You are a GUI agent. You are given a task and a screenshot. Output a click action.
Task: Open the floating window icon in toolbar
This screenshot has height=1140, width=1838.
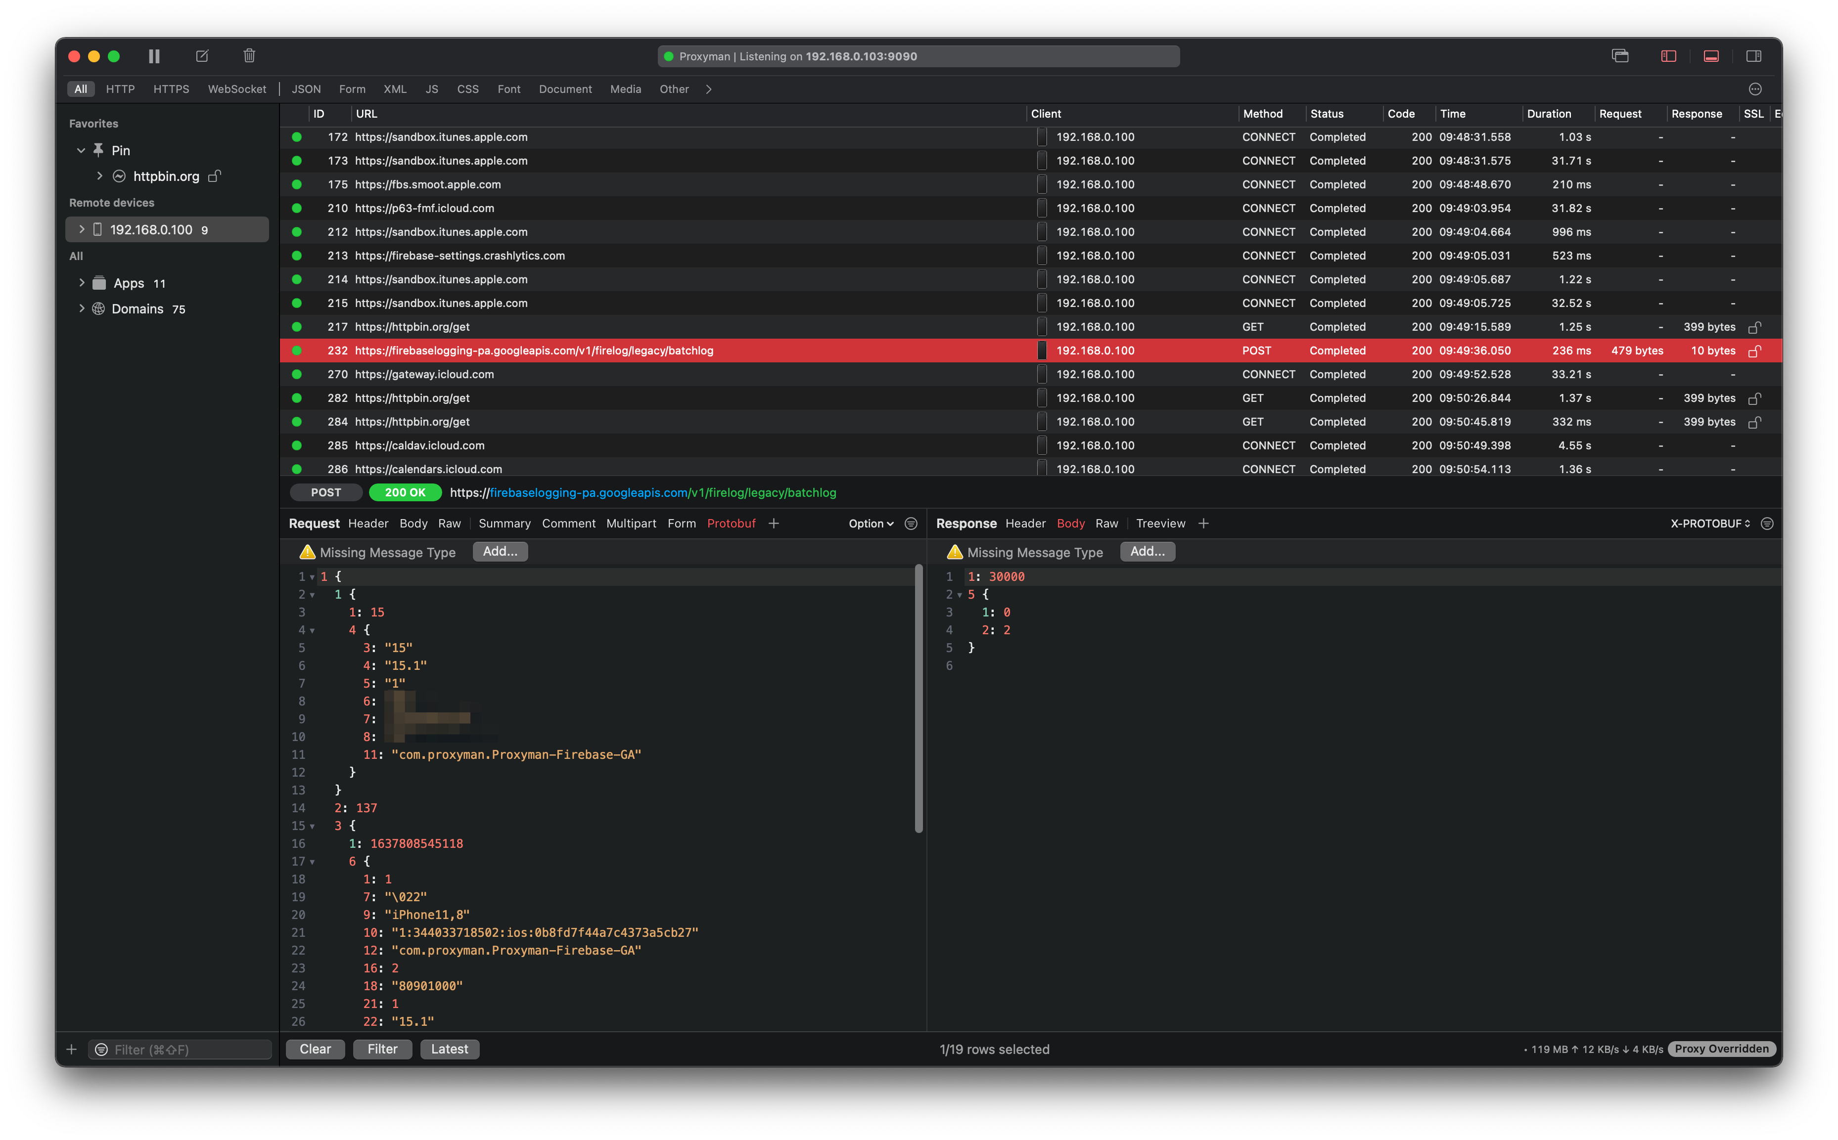coord(1620,56)
